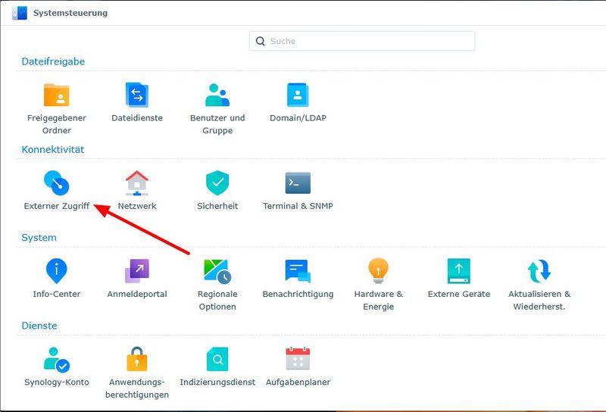Open the Synology-Konto icon

click(56, 359)
